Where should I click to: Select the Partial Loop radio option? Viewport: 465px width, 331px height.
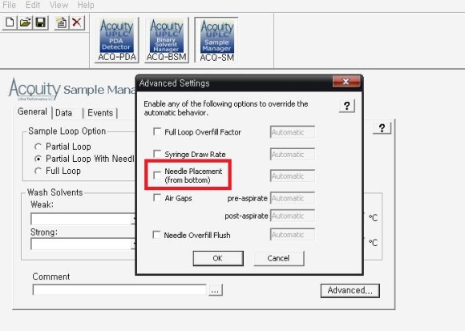[x=38, y=147]
